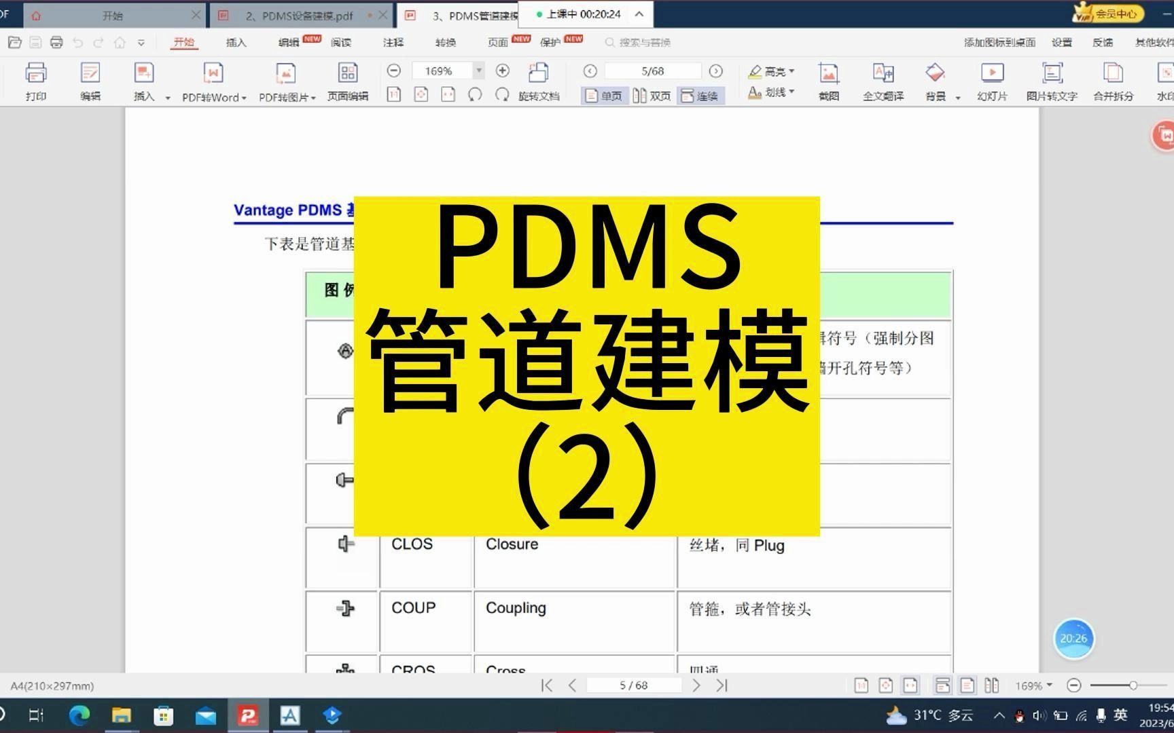Jump to first page in status bar
The width and height of the screenshot is (1174, 733).
coord(547,685)
